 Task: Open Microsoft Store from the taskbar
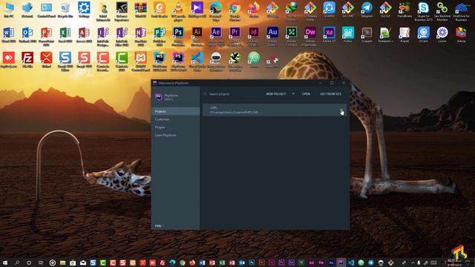(73, 263)
